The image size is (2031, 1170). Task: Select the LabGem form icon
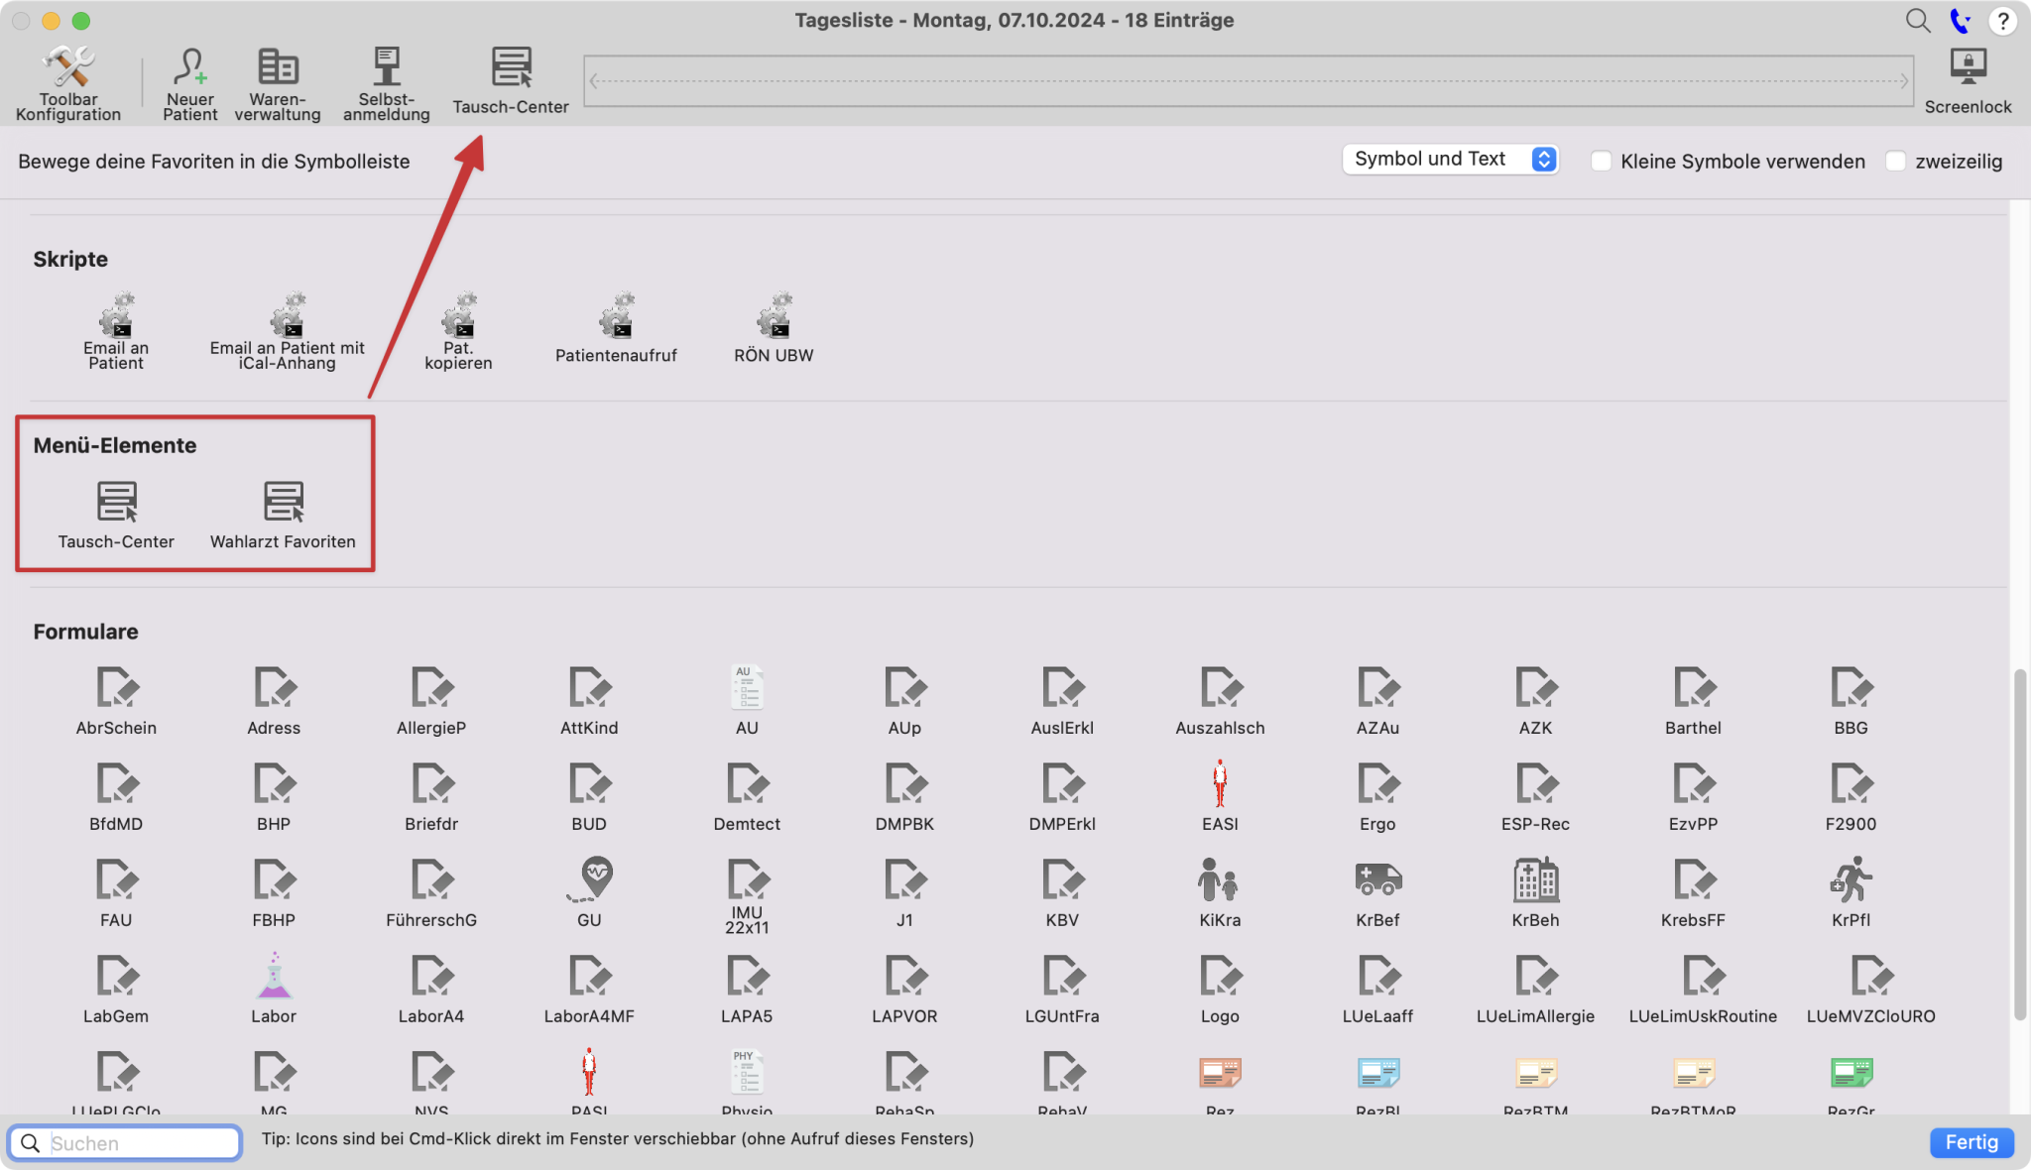116,989
